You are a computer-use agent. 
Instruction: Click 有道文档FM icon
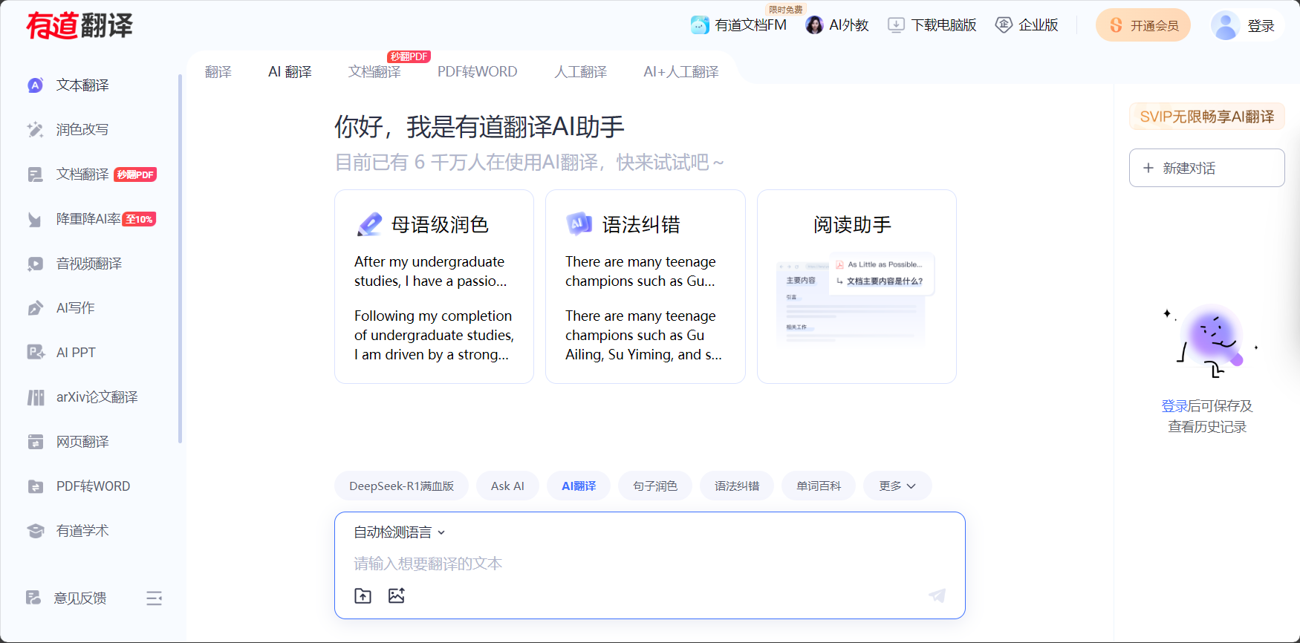point(700,25)
